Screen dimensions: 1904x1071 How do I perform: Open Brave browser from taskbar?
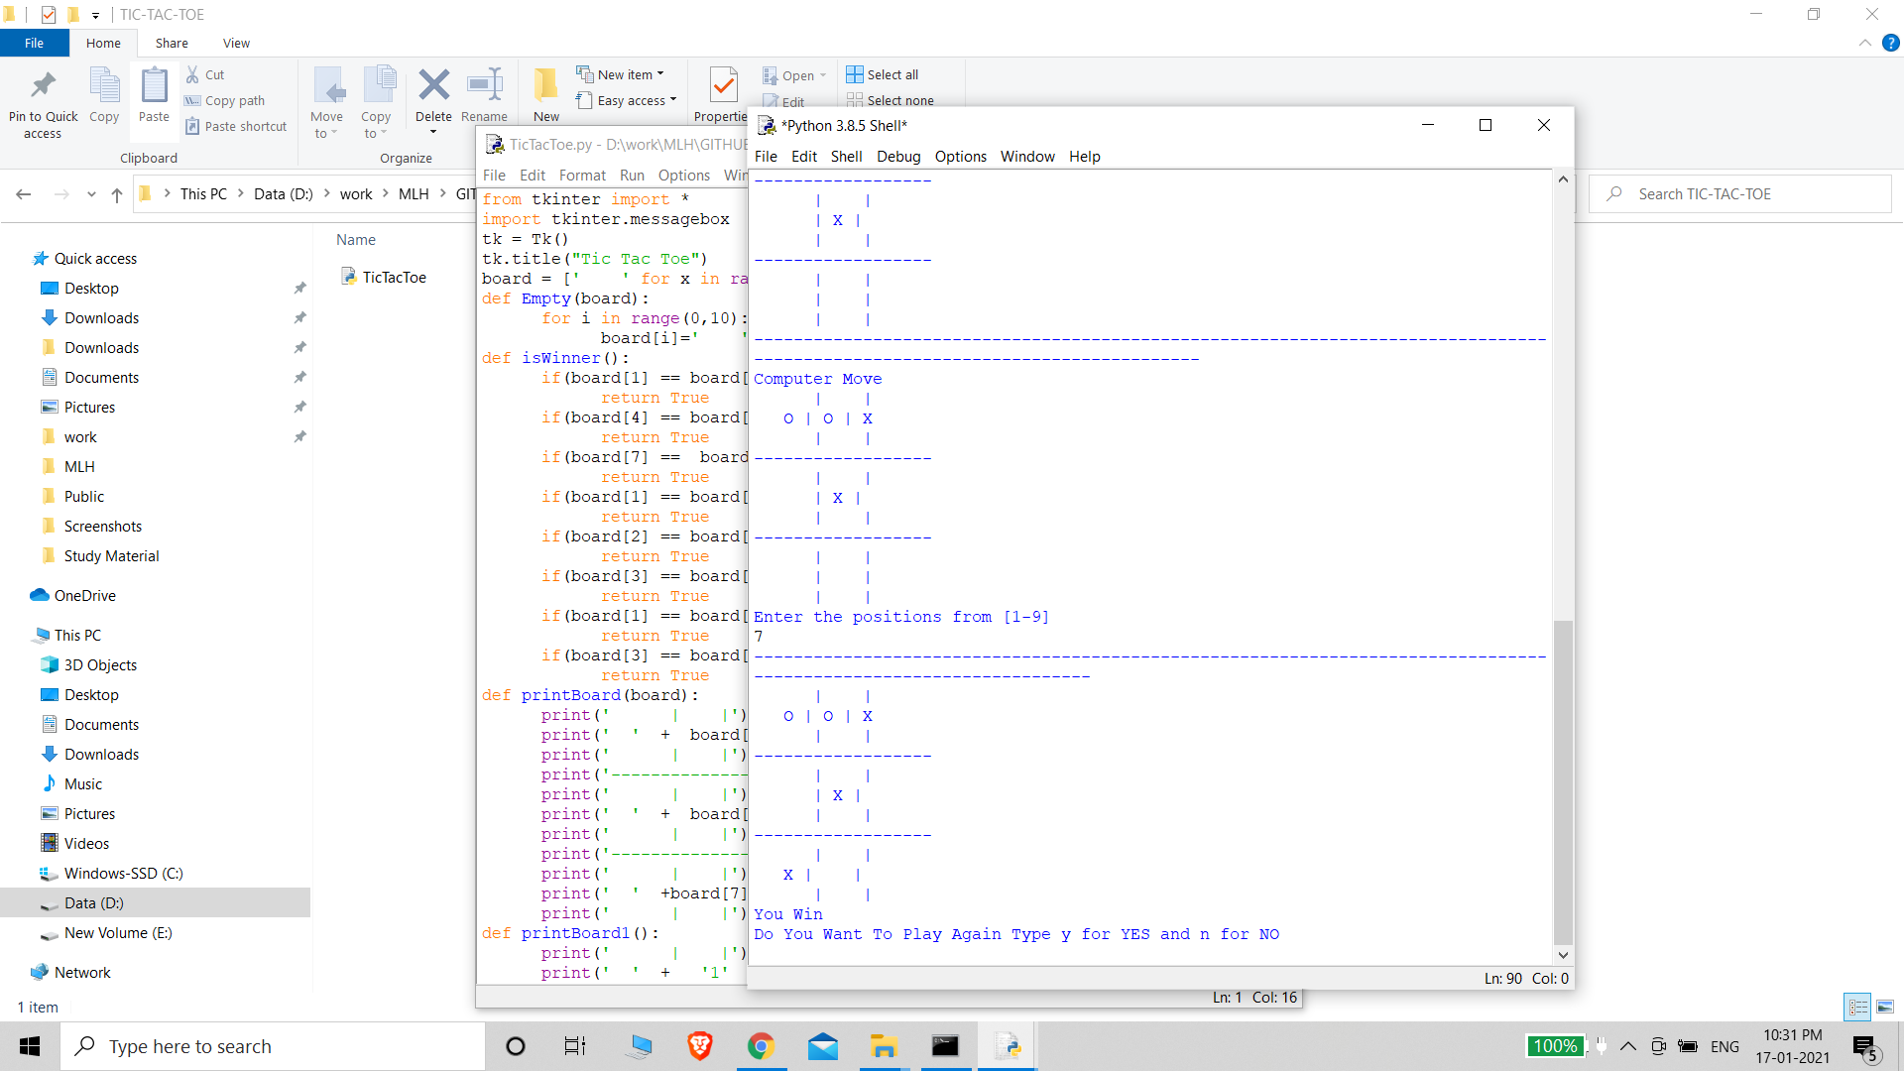point(700,1046)
